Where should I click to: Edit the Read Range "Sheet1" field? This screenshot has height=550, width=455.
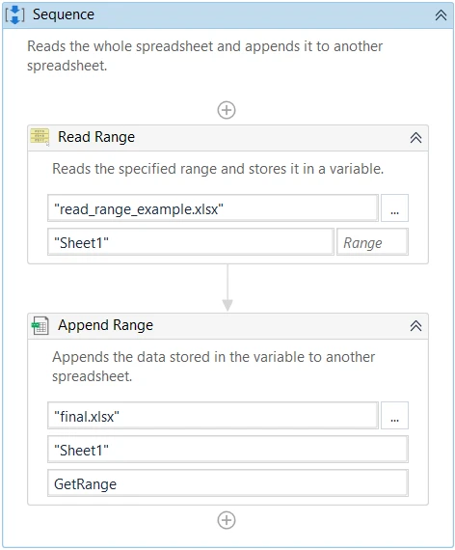pos(191,241)
